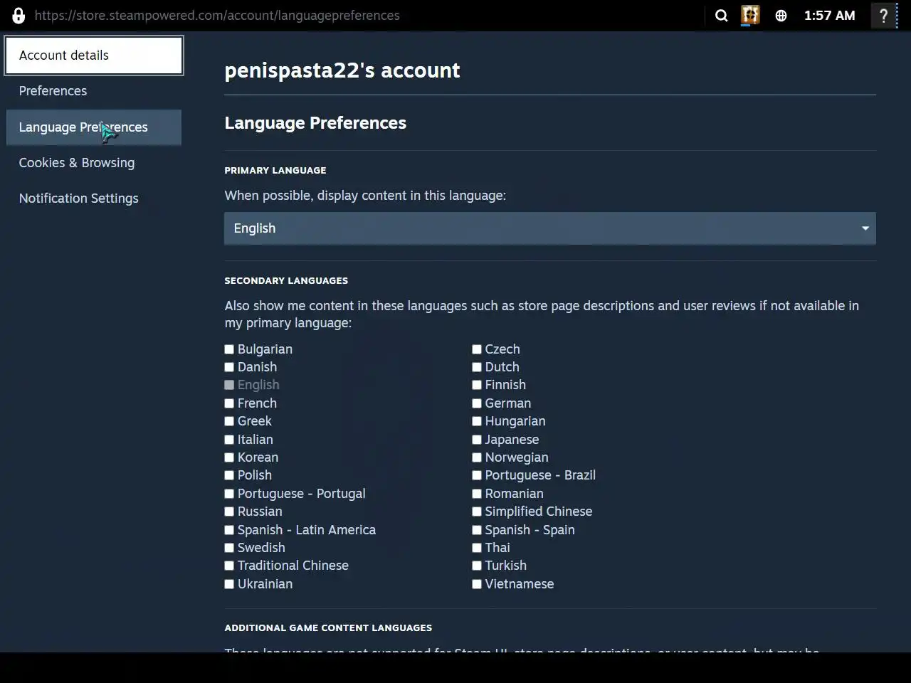Click "SECONDARY LANGUAGES" section label
The height and width of the screenshot is (683, 911).
coord(286,280)
